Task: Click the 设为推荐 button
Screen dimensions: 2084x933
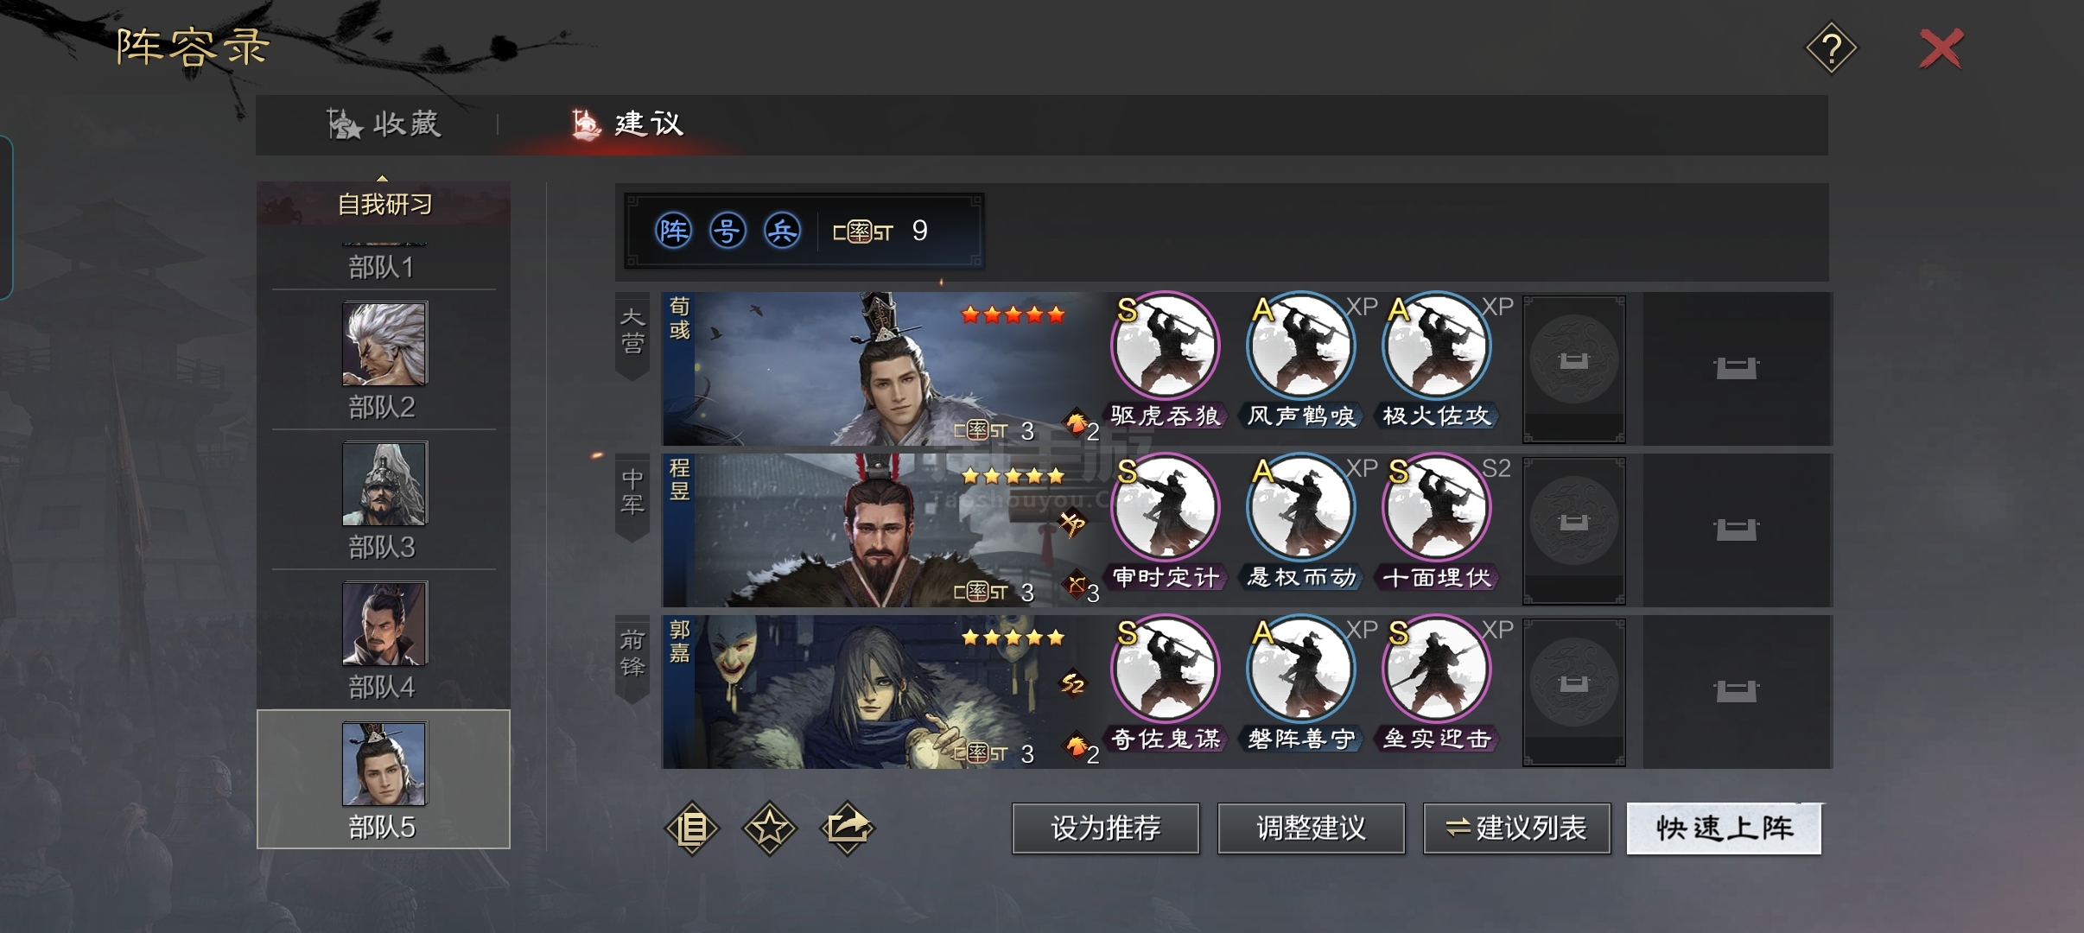Action: click(x=1105, y=828)
